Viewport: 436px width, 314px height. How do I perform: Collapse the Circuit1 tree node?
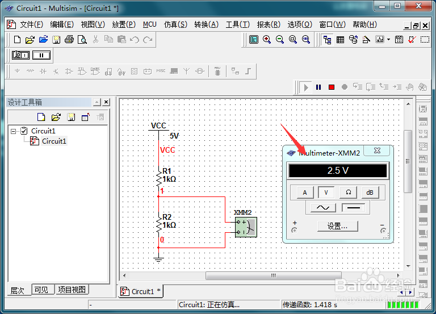click(x=14, y=131)
